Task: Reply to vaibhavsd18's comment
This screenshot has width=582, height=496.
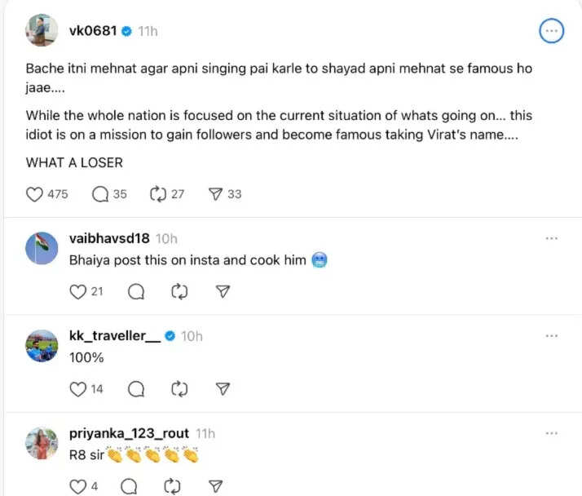Action: coord(136,291)
